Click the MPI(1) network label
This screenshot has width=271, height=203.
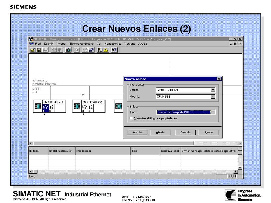(x=36, y=89)
